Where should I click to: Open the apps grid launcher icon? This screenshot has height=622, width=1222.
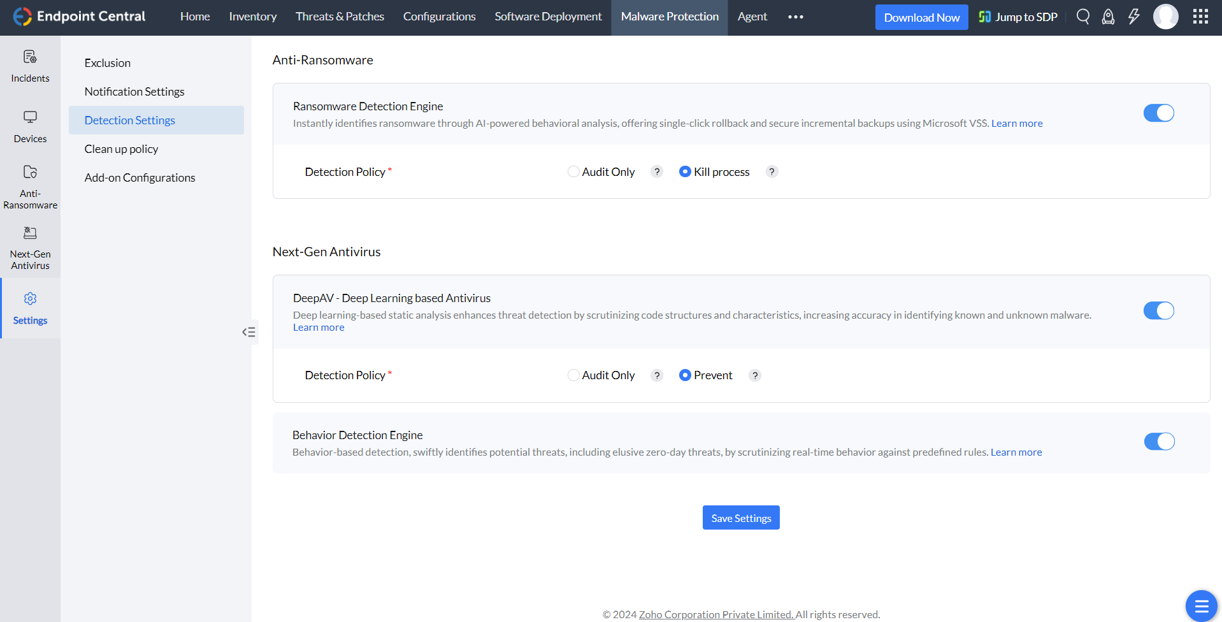click(x=1200, y=17)
